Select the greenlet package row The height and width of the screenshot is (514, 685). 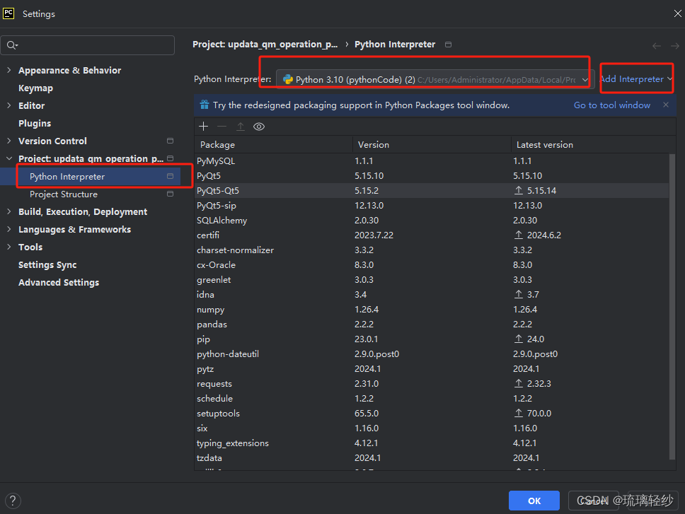click(x=432, y=280)
